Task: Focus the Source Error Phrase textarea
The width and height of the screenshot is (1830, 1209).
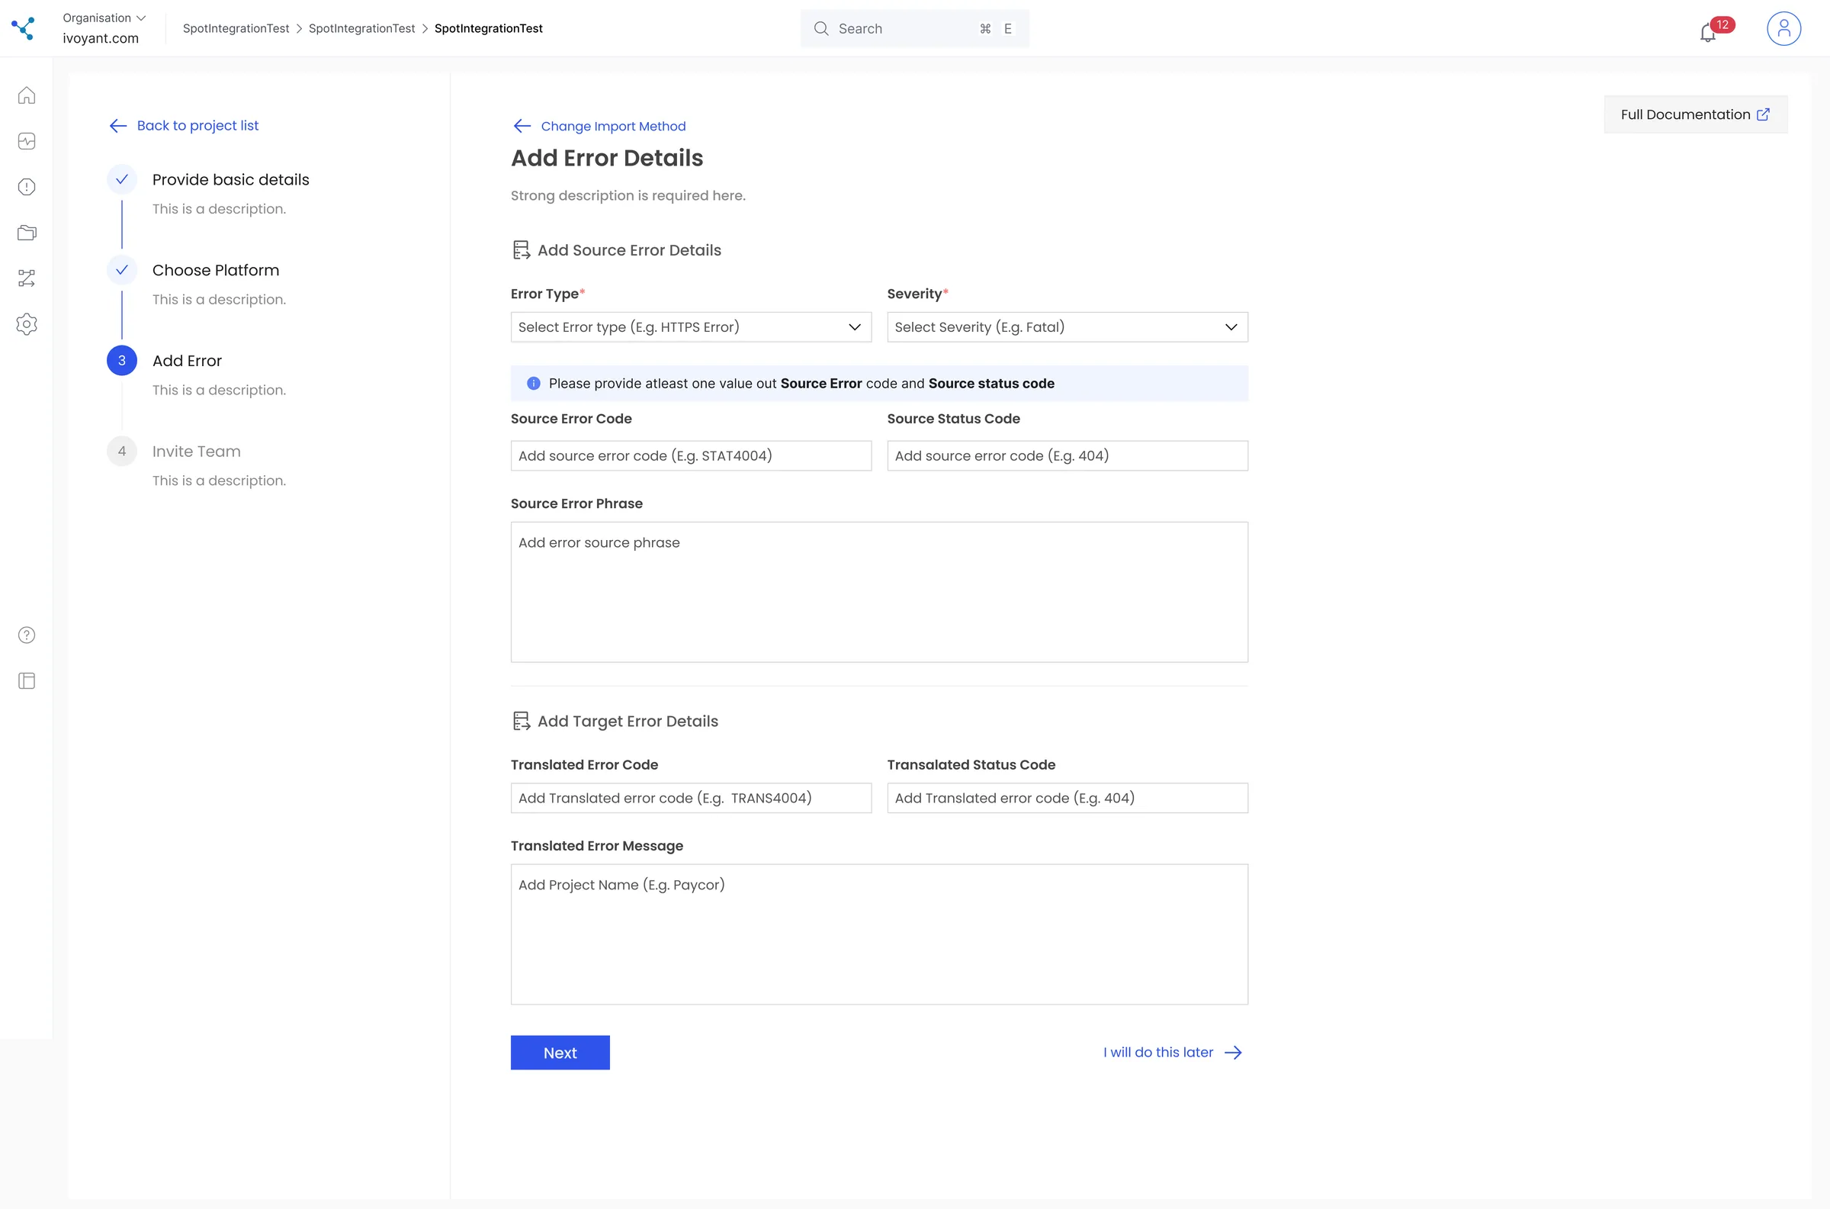Action: tap(879, 592)
